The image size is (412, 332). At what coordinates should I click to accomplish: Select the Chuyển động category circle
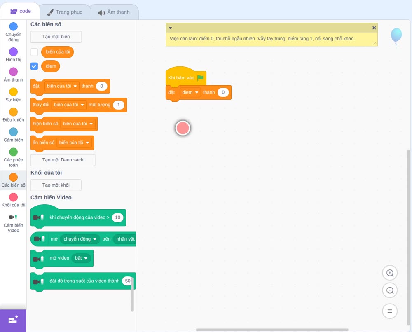point(14,26)
